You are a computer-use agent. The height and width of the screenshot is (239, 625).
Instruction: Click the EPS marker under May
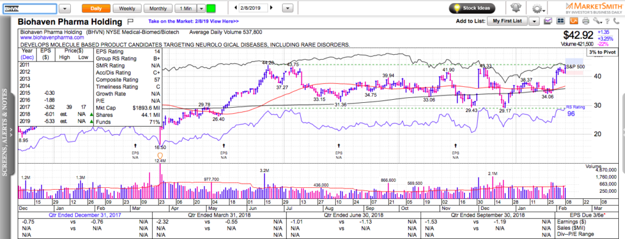223,151
